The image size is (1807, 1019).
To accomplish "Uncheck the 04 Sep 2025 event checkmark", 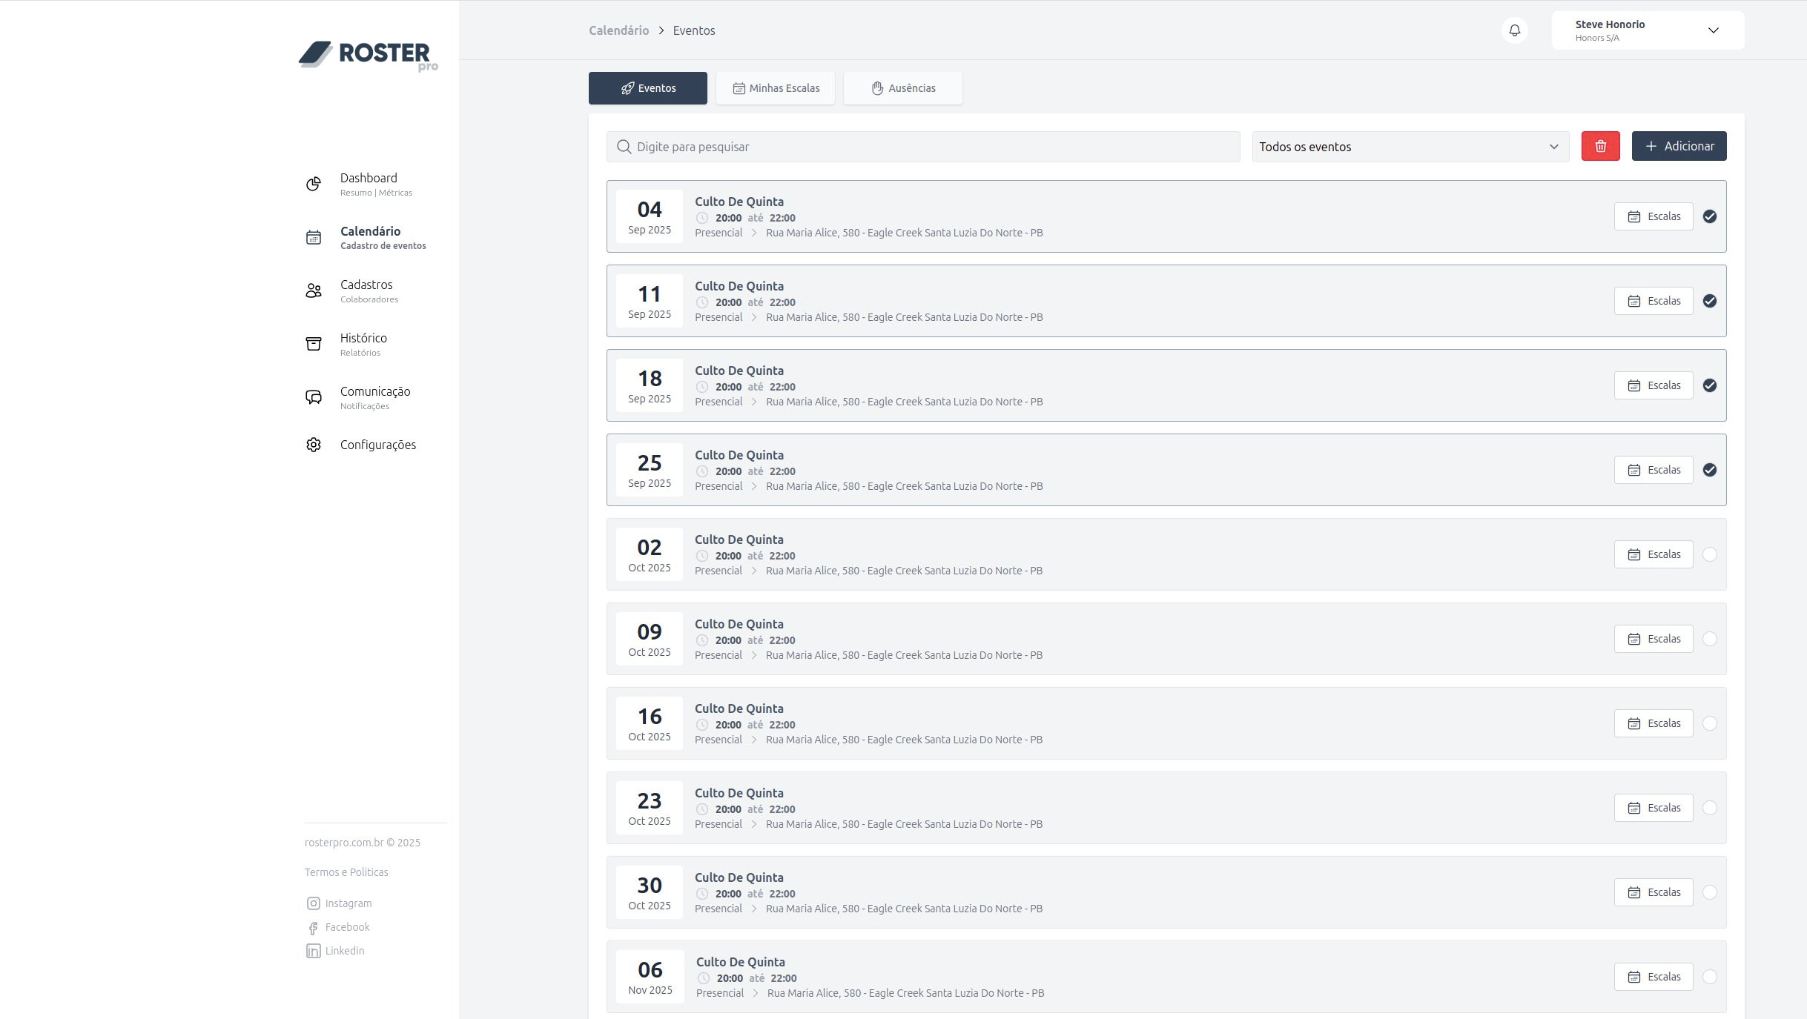I will (x=1710, y=216).
